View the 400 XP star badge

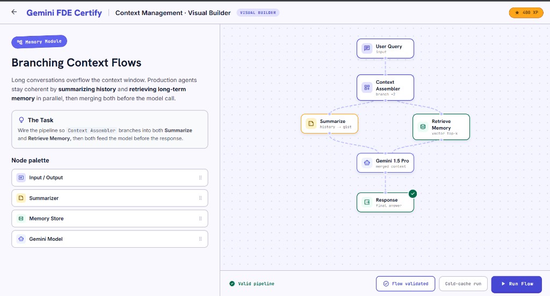[x=526, y=13]
